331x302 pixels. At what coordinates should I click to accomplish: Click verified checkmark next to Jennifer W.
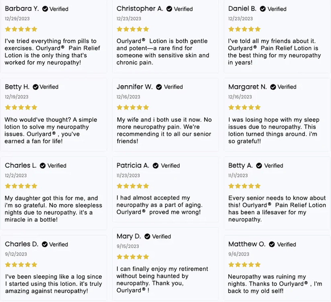159,87
